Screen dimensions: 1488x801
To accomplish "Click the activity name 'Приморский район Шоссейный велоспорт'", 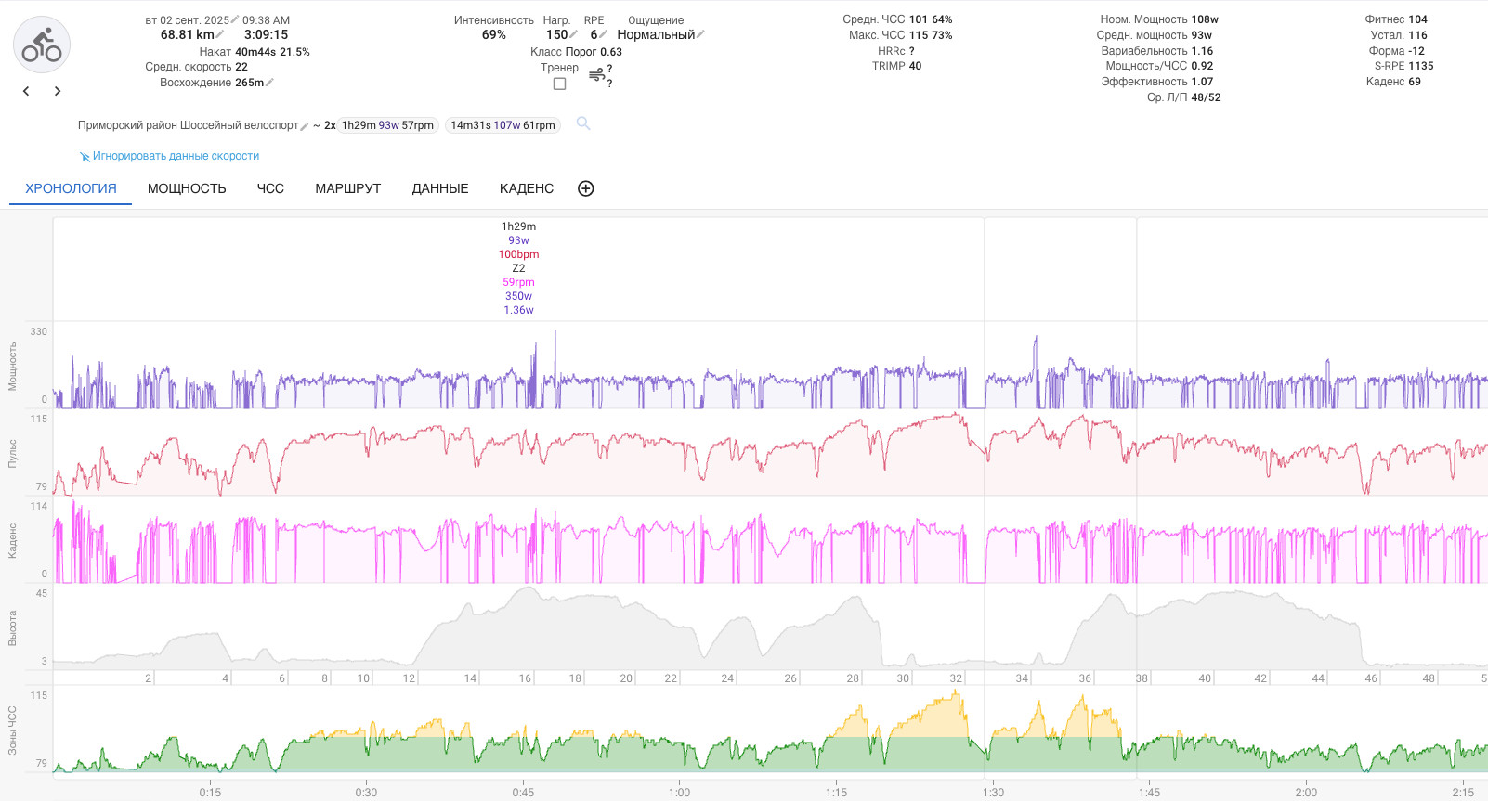I will pyautogui.click(x=189, y=125).
